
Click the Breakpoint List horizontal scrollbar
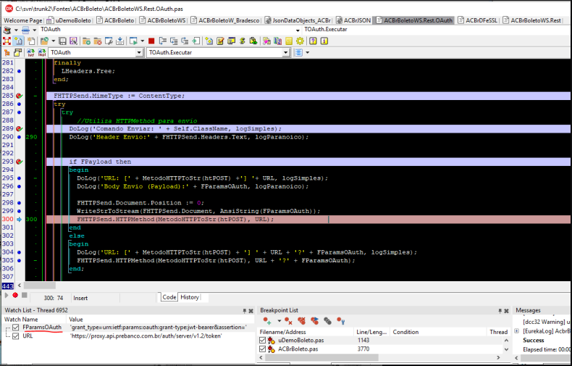pyautogui.click(x=321, y=357)
